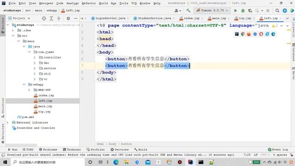This screenshot has width=295, height=166.
Task: Build project with the hammer icon
Action: [188, 11]
